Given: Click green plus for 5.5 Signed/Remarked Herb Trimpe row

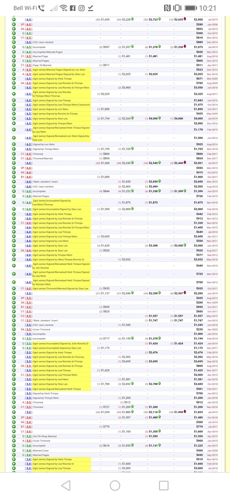Looking at the screenshot, I should point(14,389).
